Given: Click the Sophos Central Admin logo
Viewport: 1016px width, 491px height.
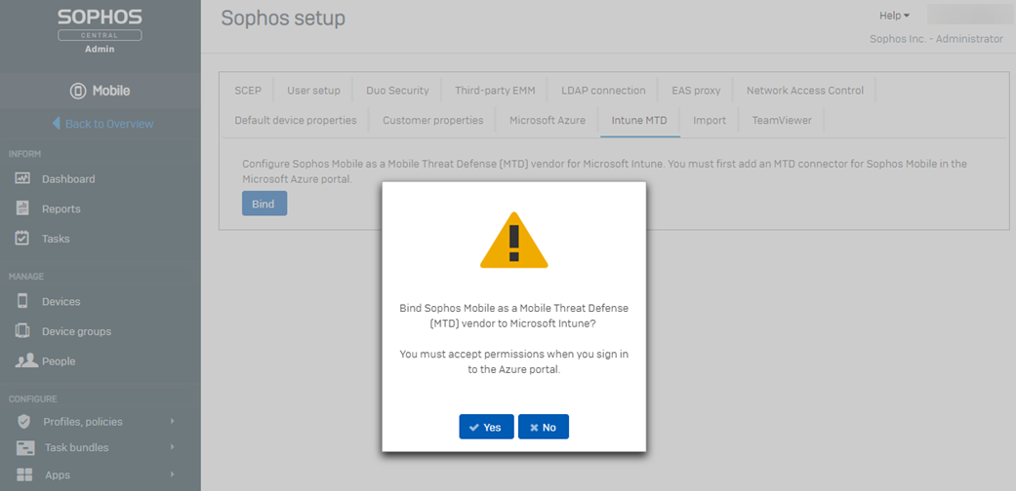Looking at the screenshot, I should pyautogui.click(x=100, y=31).
